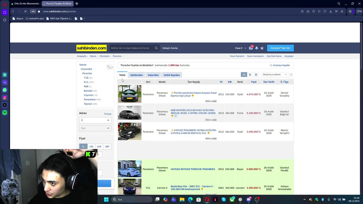Image resolution: width=363 pixels, height=204 pixels.
Task: Filter by 911 category
Action: pyautogui.click(x=86, y=82)
